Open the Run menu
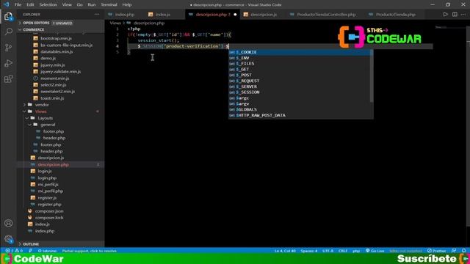470x264 pixels. click(92, 5)
